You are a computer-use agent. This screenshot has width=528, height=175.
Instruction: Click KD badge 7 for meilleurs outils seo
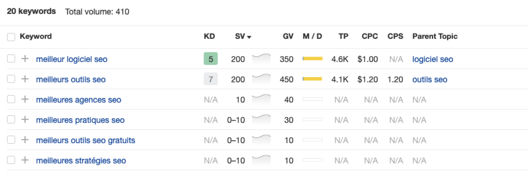pyautogui.click(x=210, y=79)
